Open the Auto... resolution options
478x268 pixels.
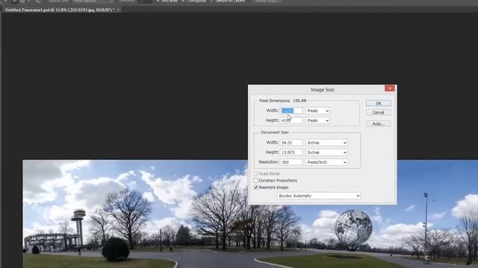click(379, 124)
